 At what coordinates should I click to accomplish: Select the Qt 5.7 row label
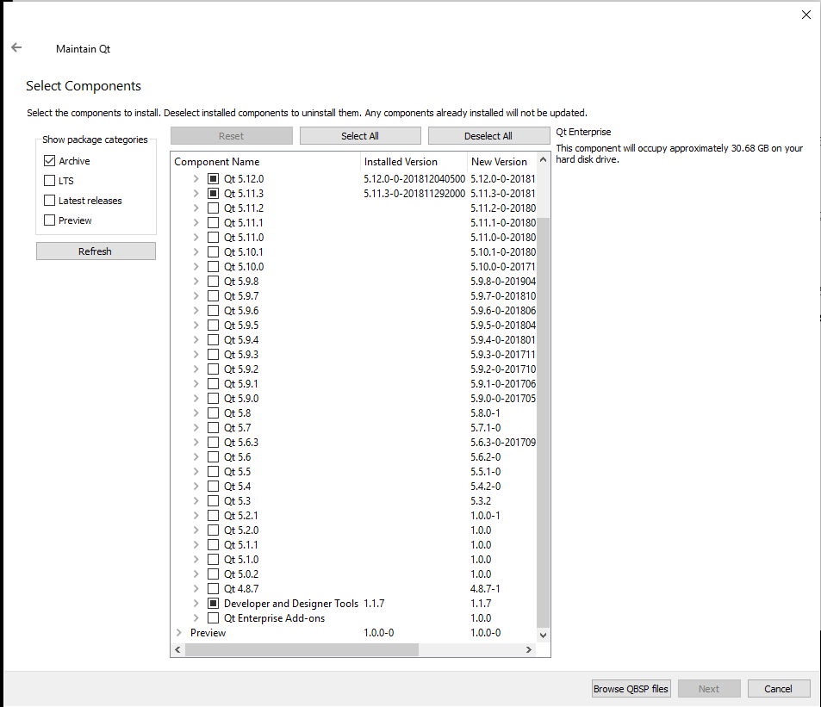(237, 428)
